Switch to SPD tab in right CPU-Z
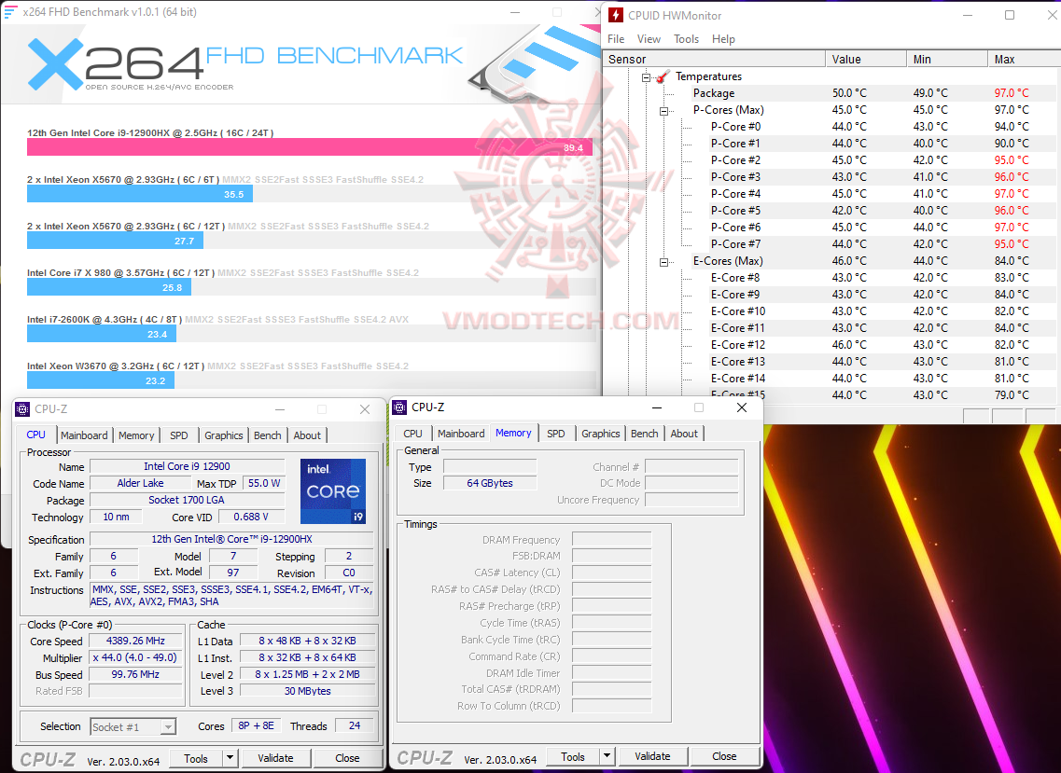Screen dimensions: 1061x773 click(555, 434)
